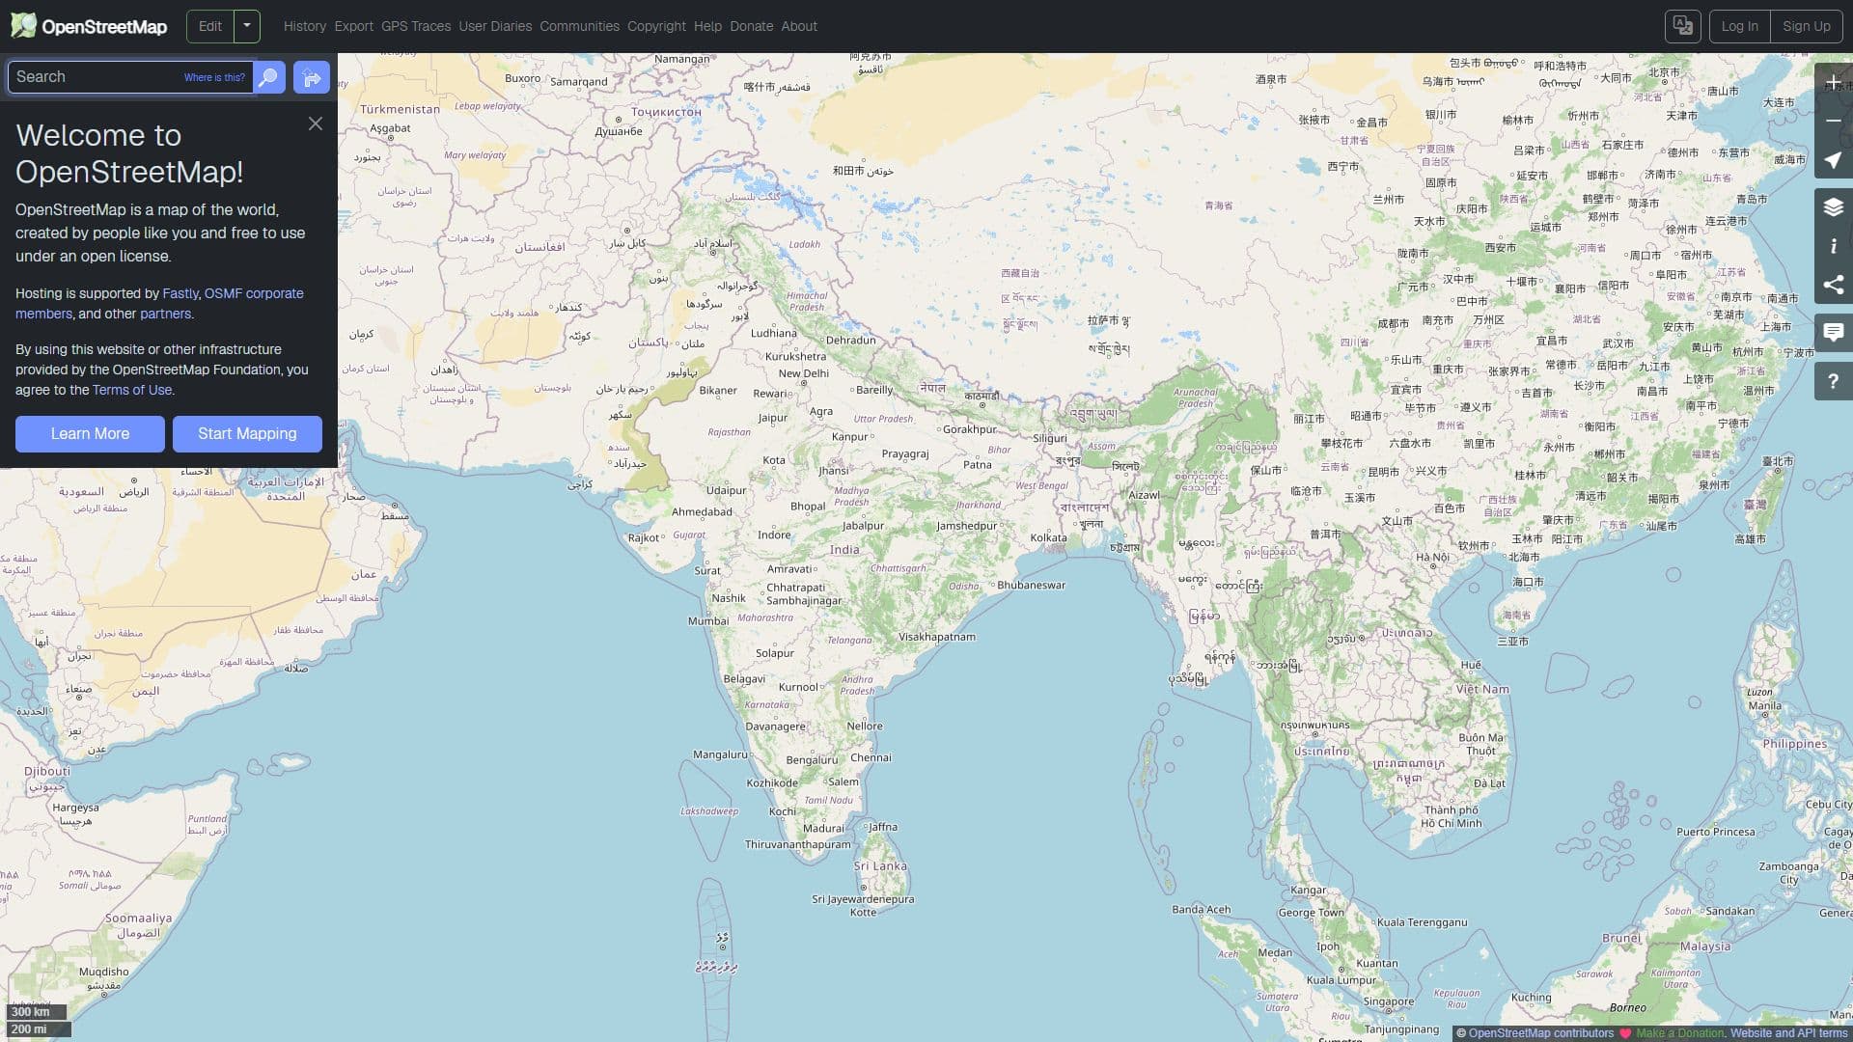Open the Fastly hosting link
The height and width of the screenshot is (1042, 1853).
coord(180,293)
